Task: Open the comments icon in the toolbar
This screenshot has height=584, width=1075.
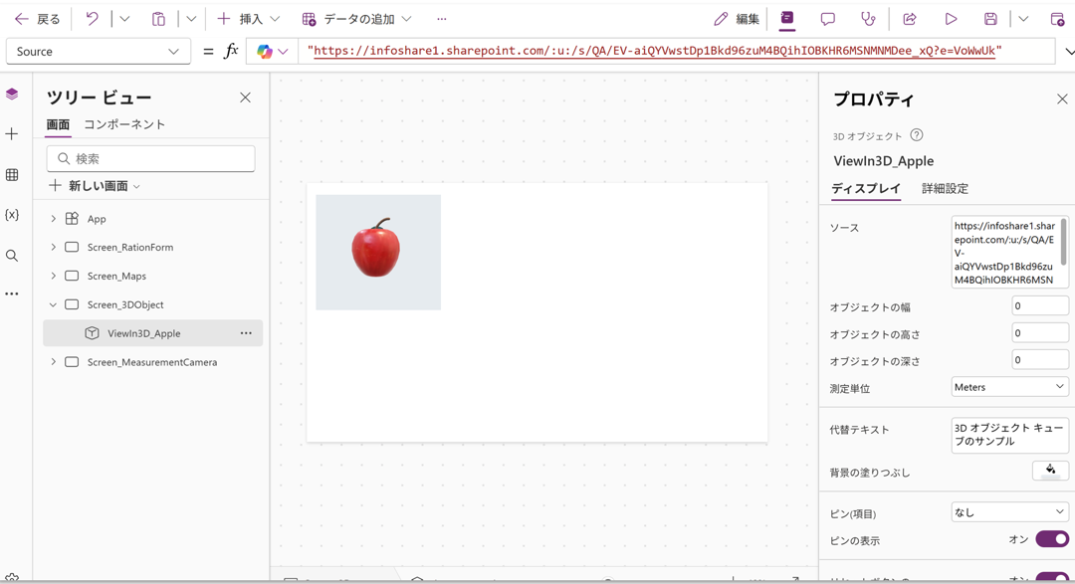Action: [x=827, y=19]
